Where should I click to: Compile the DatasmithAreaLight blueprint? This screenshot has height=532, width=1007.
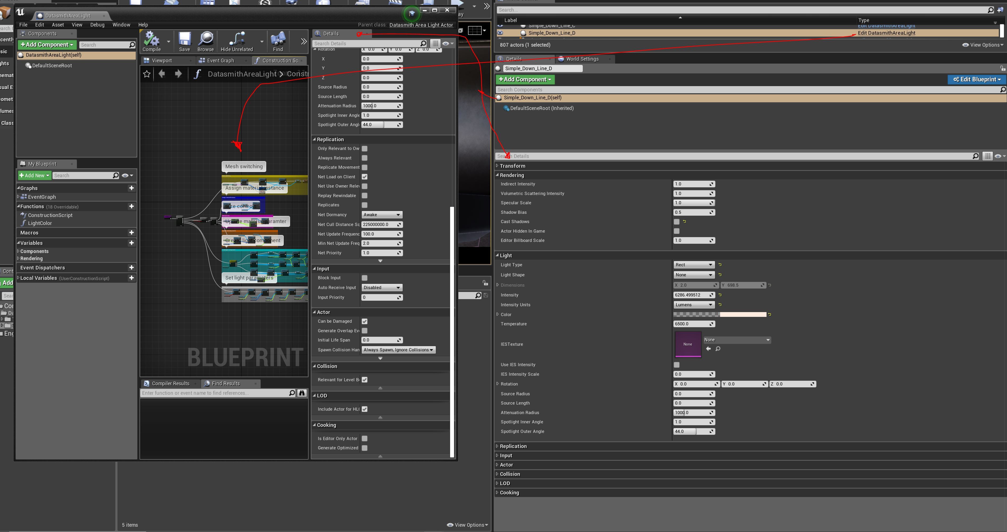152,41
